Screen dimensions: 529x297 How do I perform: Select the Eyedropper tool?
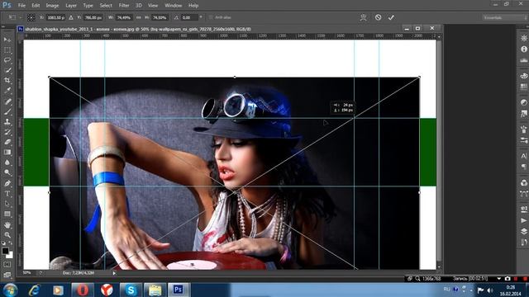click(7, 91)
